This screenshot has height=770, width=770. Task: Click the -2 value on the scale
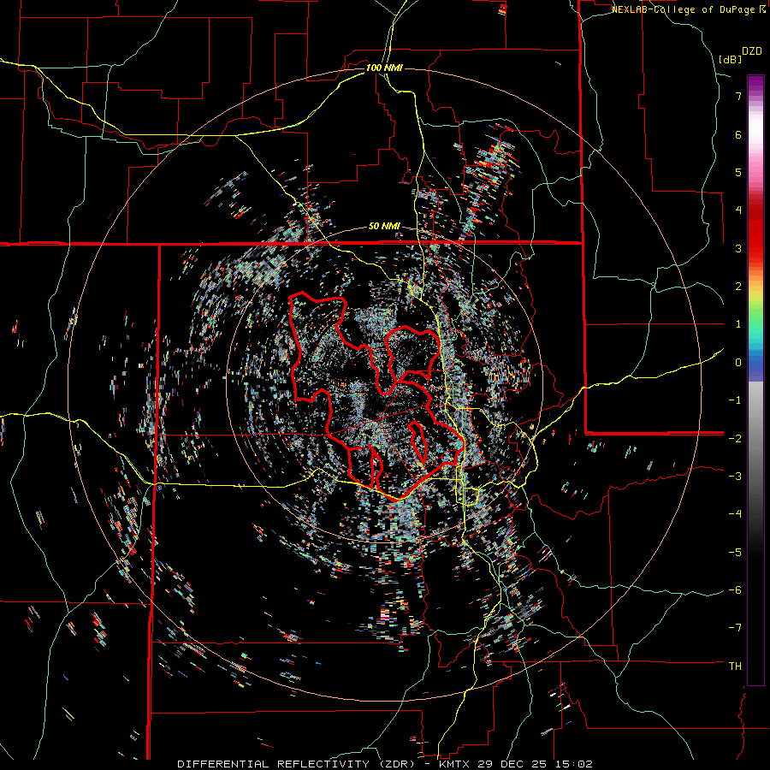[x=735, y=438]
